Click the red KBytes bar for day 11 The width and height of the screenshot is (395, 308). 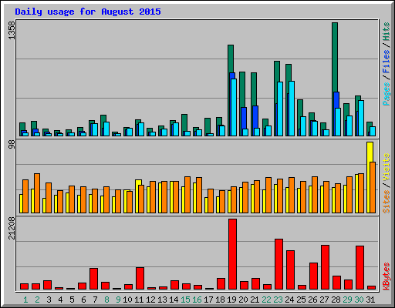point(140,279)
